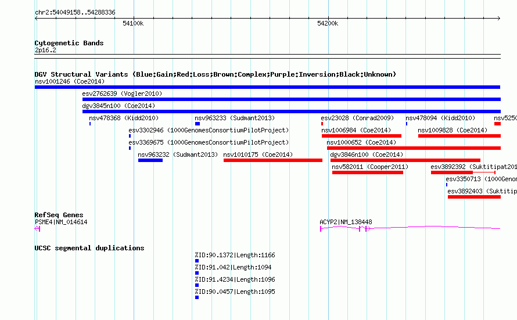Select the esv3892403 red loss bar
517x320 pixels.
tap(474, 197)
